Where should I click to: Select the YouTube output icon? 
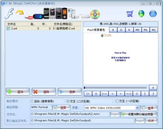29,18
